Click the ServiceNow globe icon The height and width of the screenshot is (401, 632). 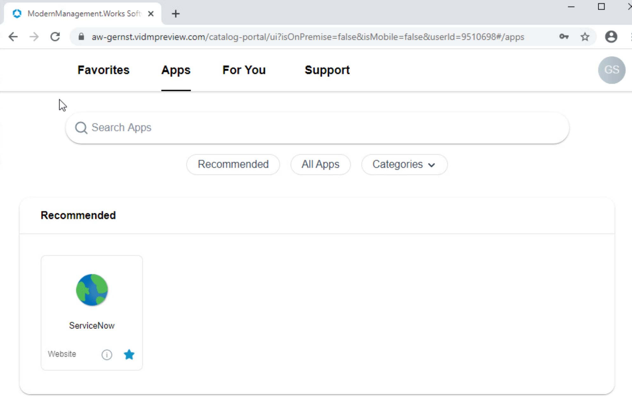click(x=92, y=290)
